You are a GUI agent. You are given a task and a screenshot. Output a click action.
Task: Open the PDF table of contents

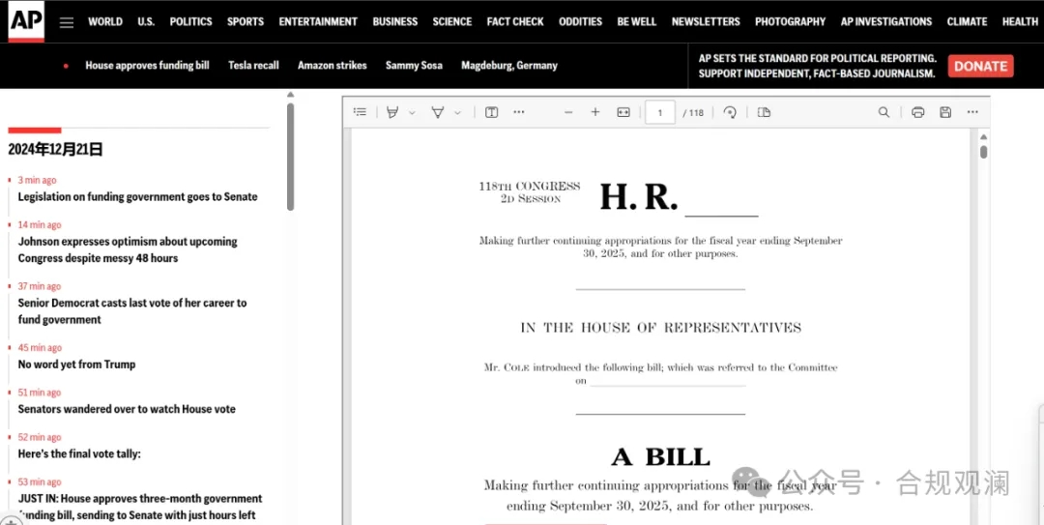coord(361,112)
